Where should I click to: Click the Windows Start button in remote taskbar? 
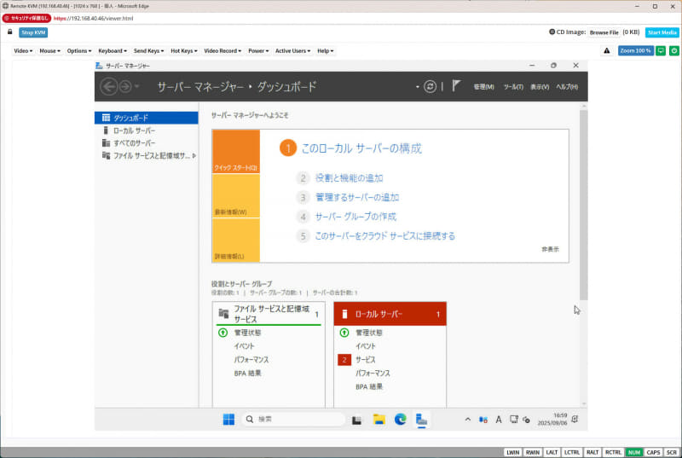228,420
